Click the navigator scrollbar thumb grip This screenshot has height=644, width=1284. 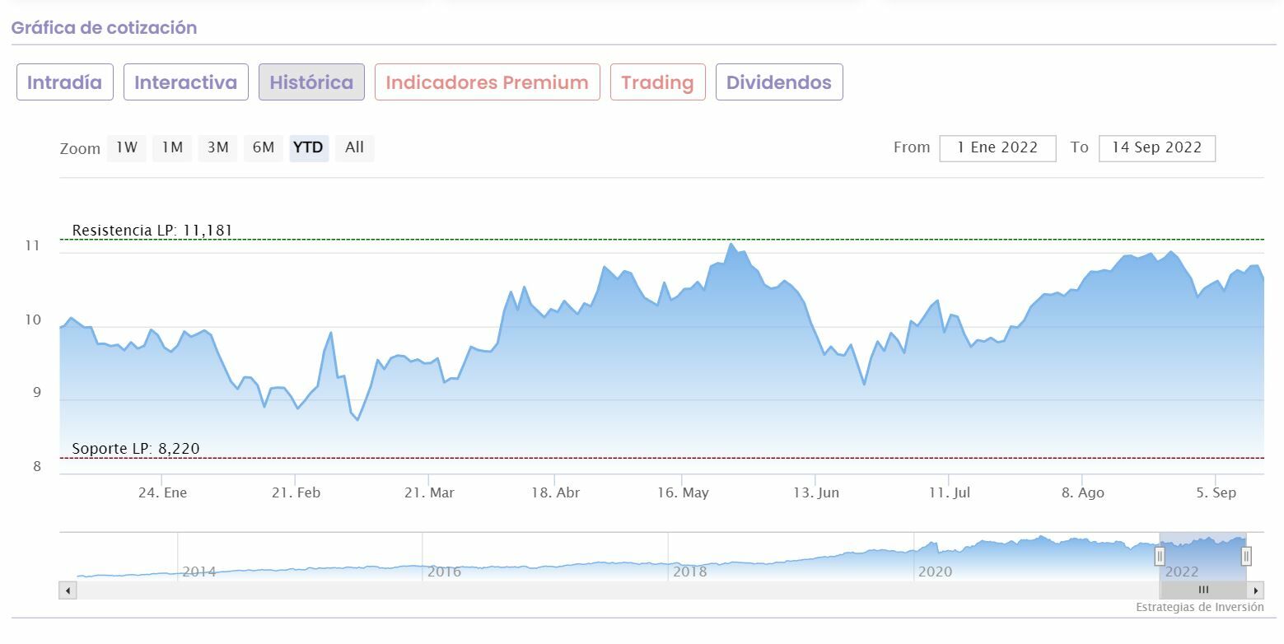[1203, 590]
